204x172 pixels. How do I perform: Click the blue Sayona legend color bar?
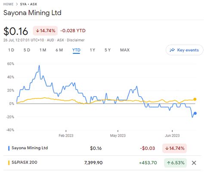click(x=9, y=148)
